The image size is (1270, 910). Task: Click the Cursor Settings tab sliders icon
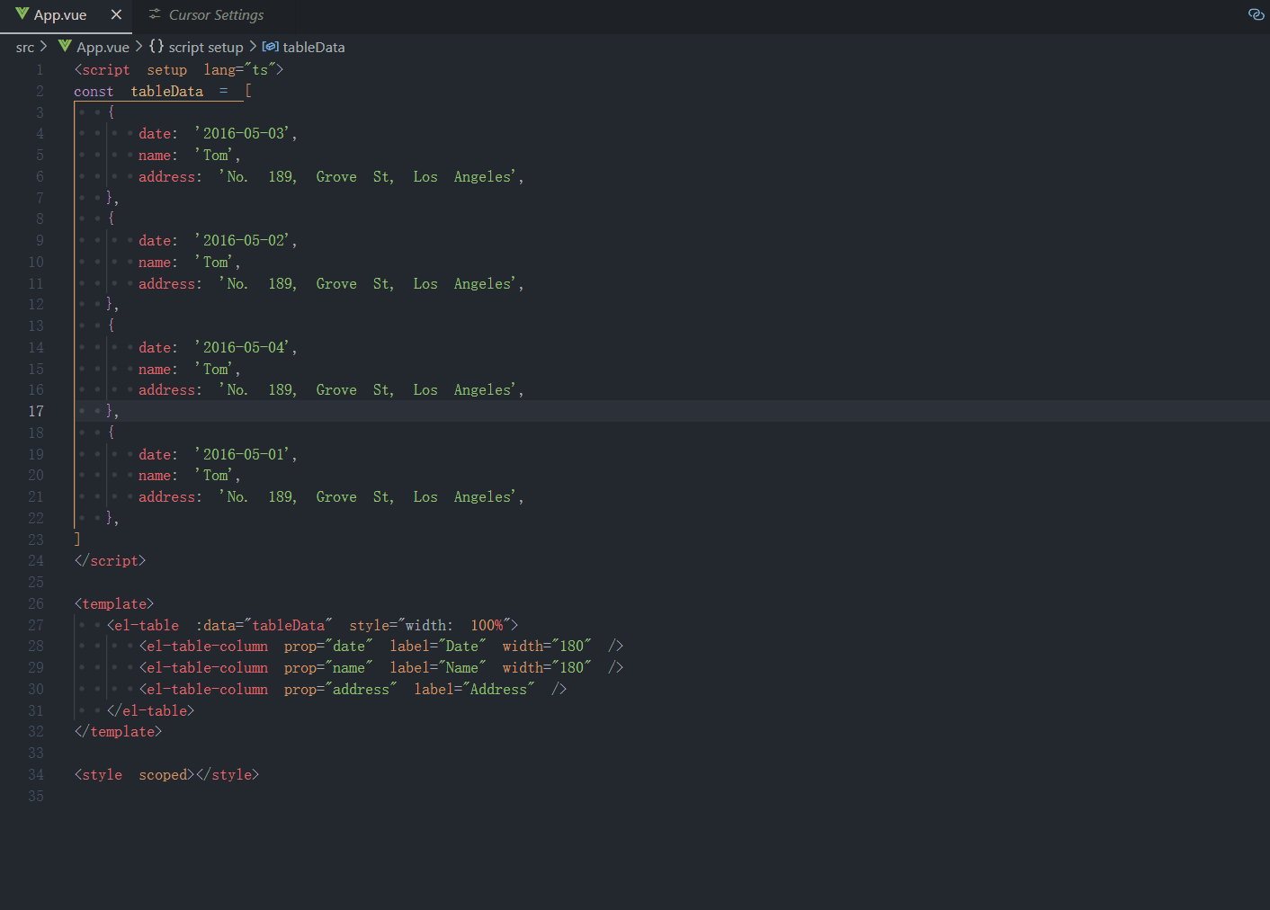click(155, 14)
